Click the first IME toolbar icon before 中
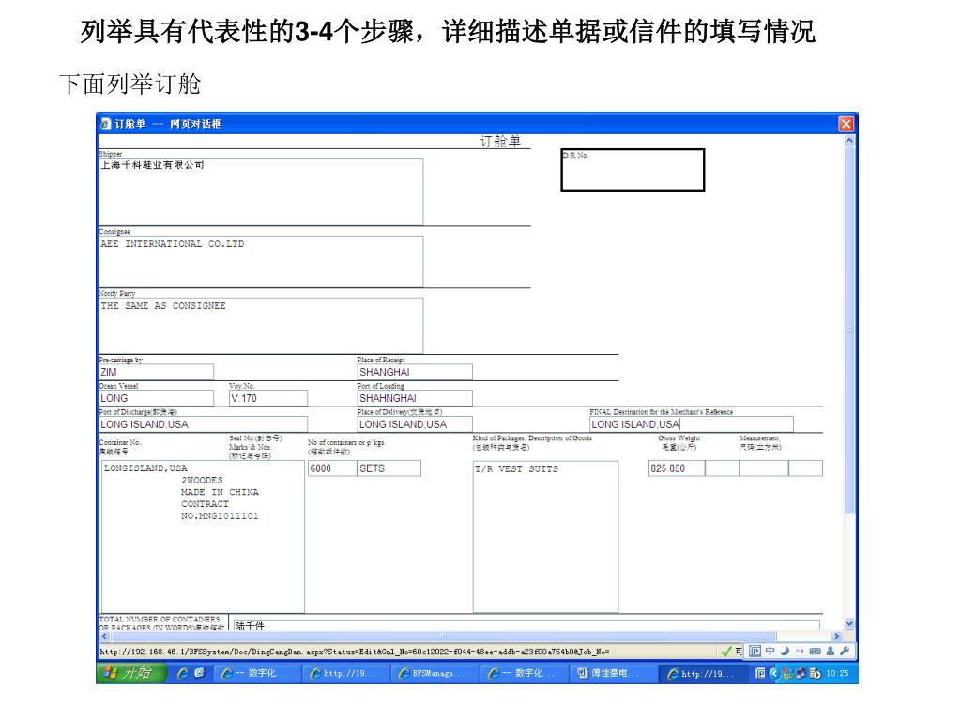The width and height of the screenshot is (961, 721). (x=755, y=652)
